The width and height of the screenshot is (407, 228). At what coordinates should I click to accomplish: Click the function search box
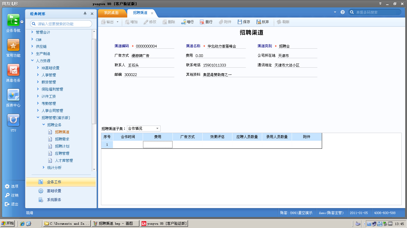tap(61, 24)
